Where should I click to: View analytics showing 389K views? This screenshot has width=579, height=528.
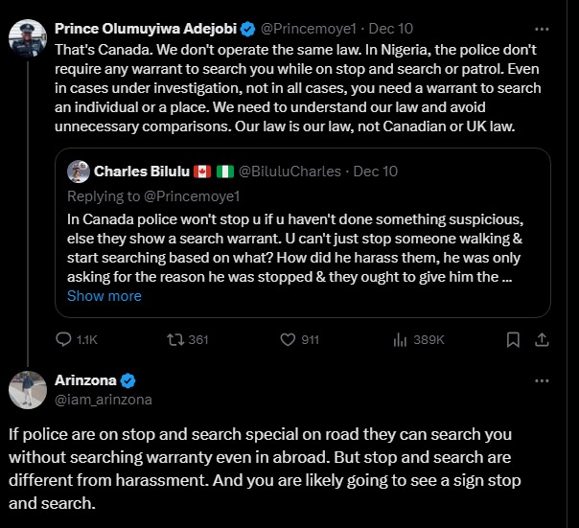pos(399,339)
